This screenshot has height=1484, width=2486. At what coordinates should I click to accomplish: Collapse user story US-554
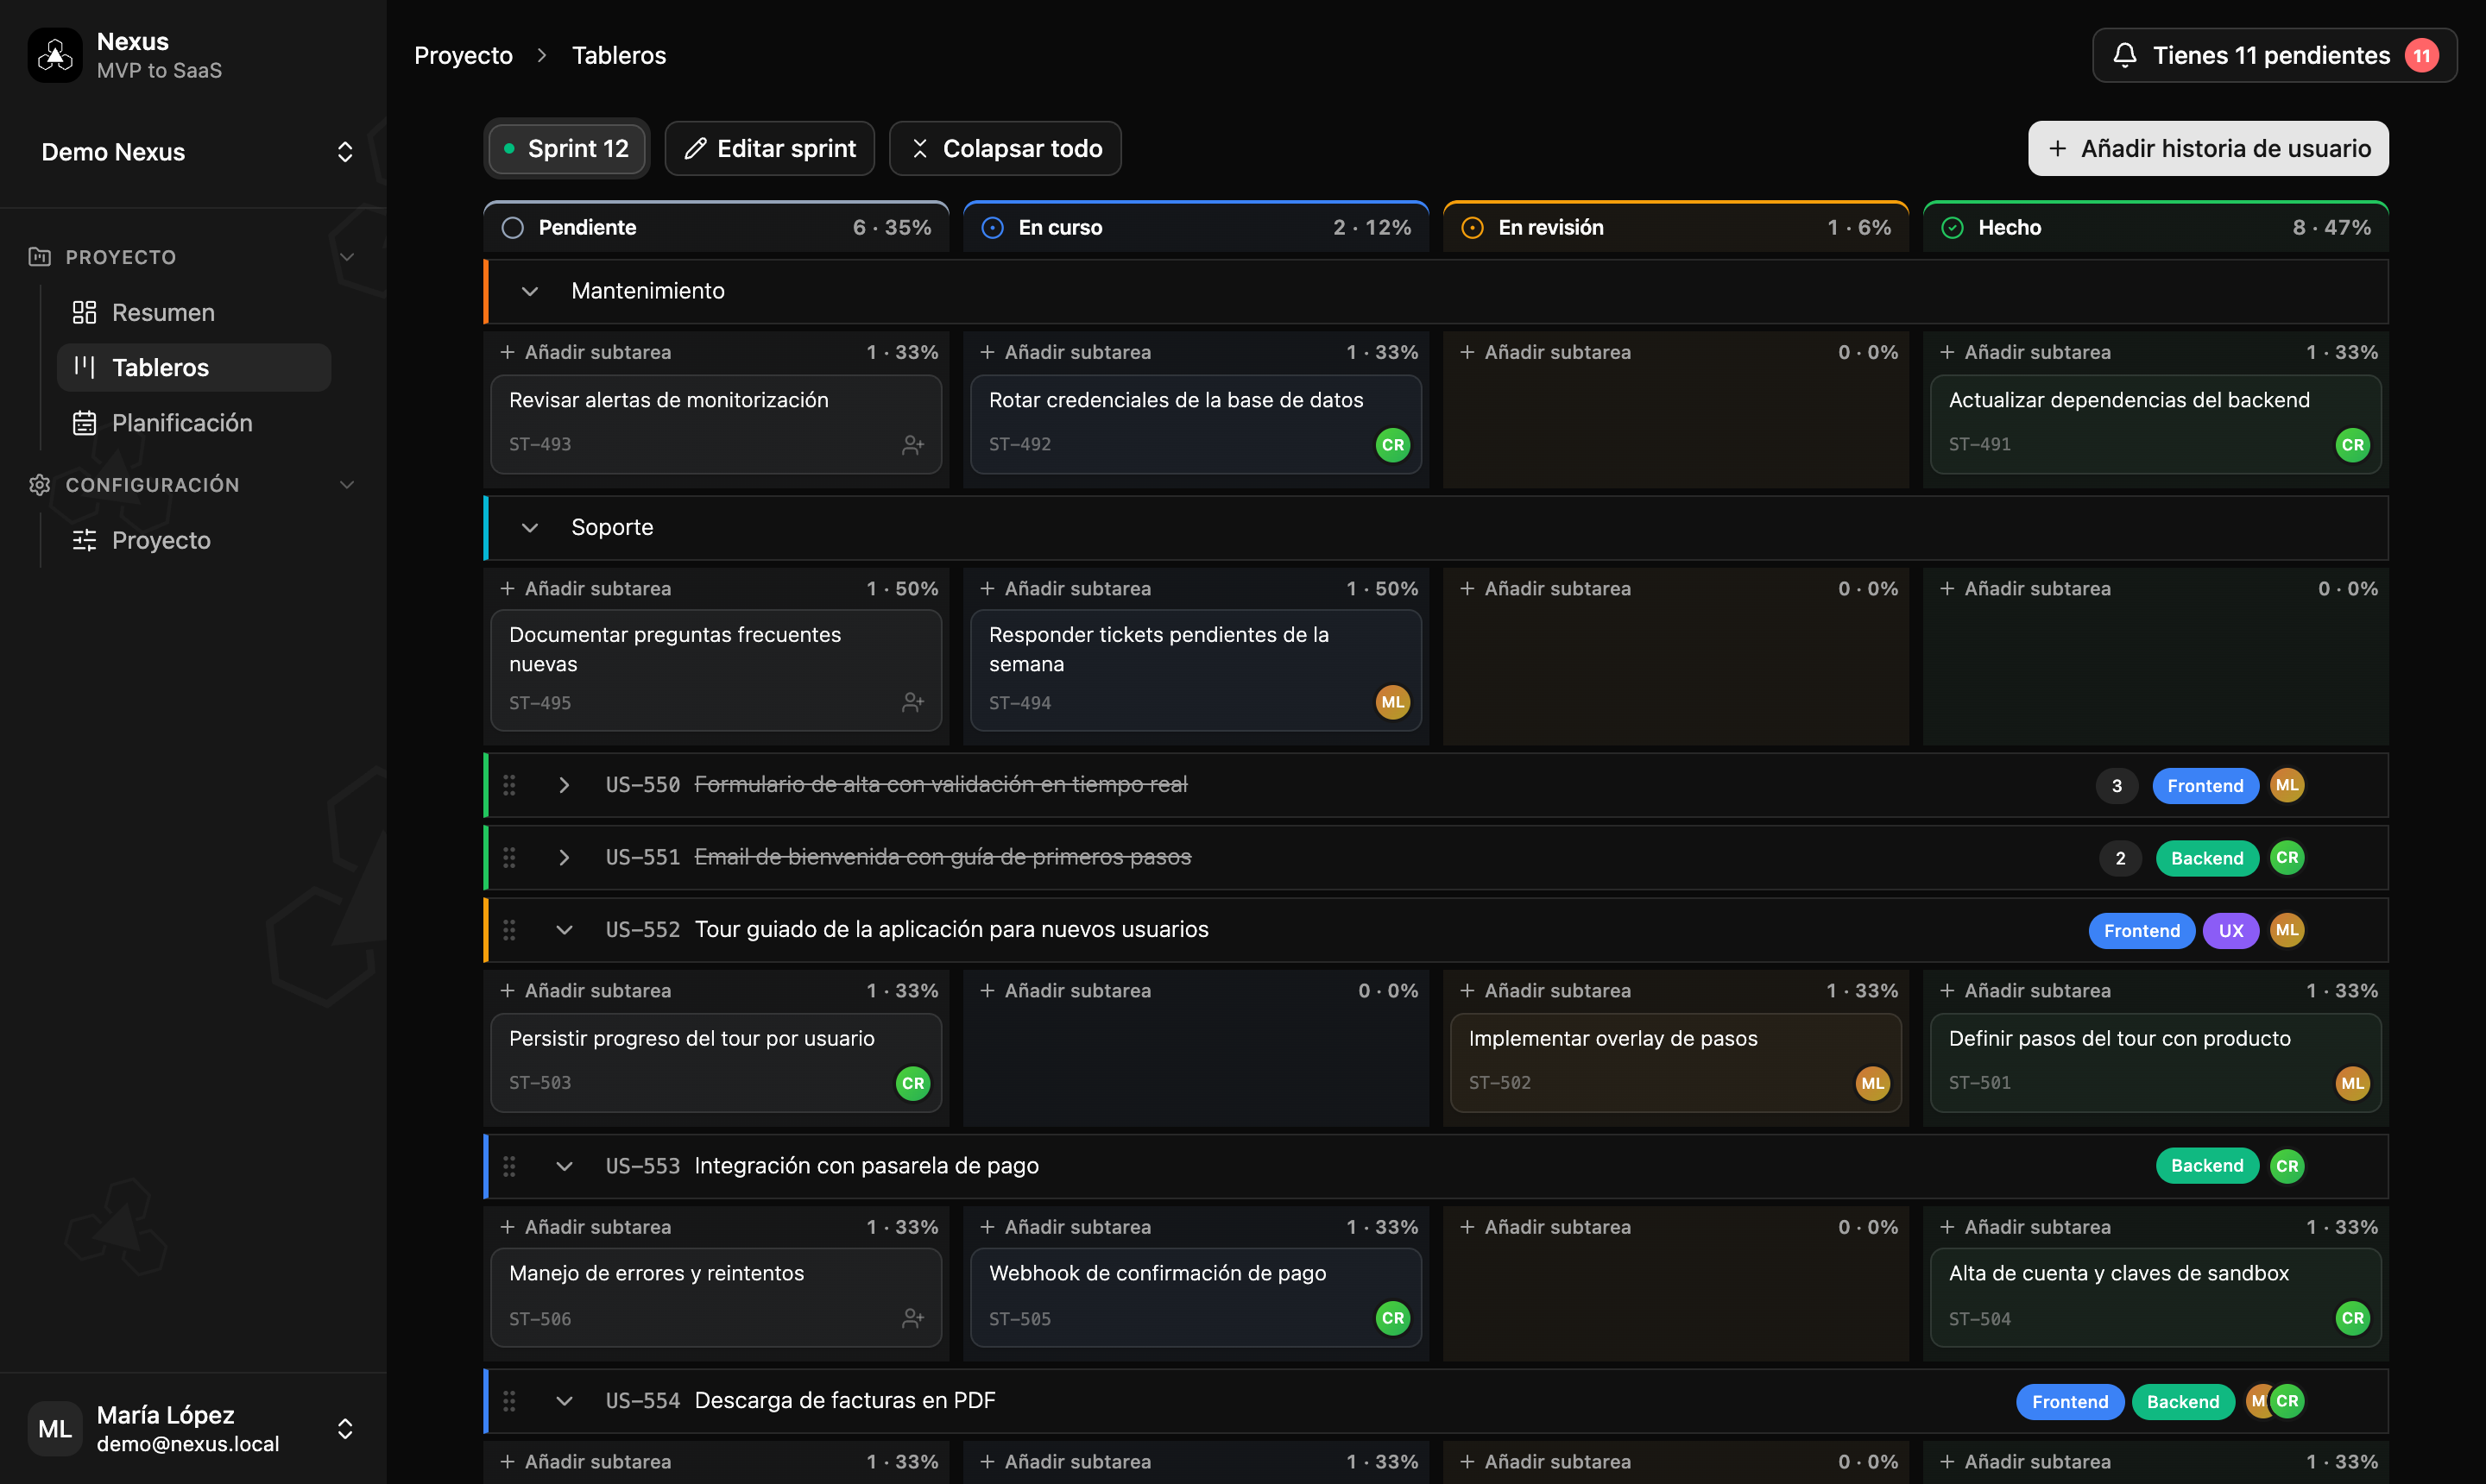[565, 1401]
